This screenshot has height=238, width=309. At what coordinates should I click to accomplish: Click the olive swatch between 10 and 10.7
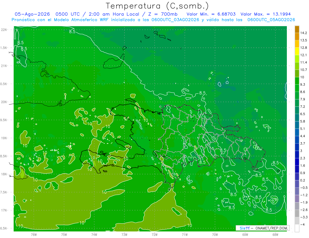pyautogui.click(x=297, y=73)
